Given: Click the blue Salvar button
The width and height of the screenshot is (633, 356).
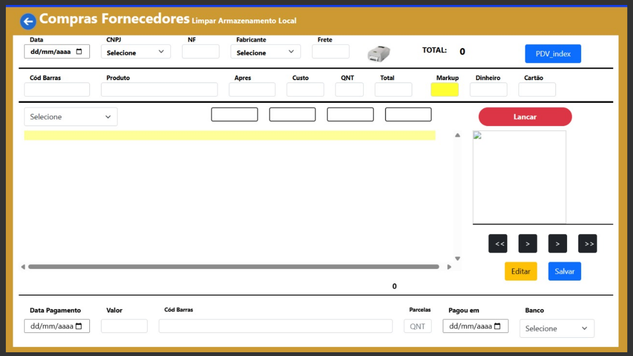Looking at the screenshot, I should coord(564,271).
